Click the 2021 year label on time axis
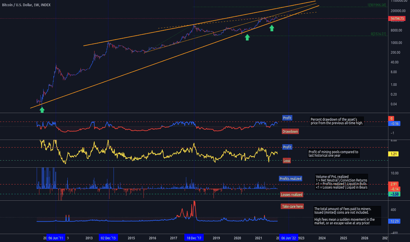Viewport: 410px width, 242px height. [259, 238]
